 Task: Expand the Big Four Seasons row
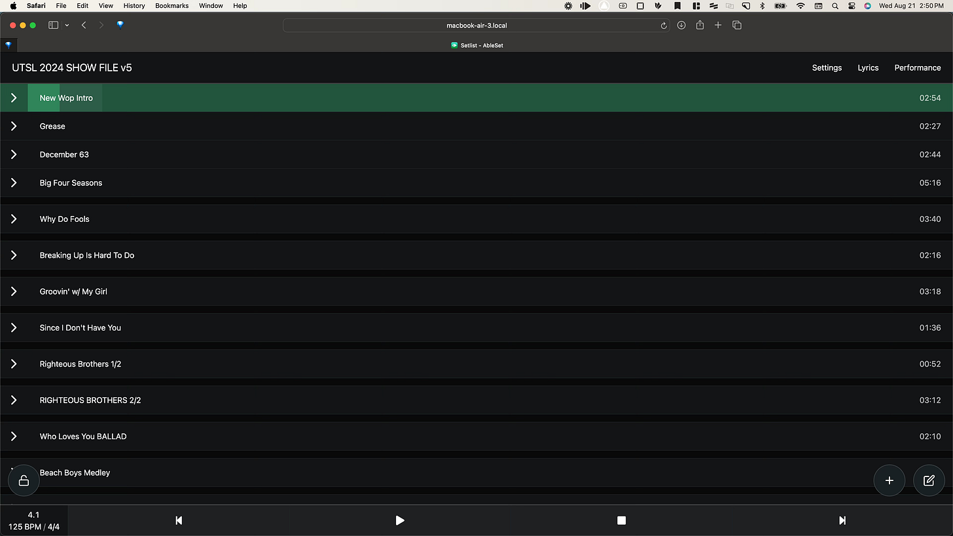pos(14,183)
